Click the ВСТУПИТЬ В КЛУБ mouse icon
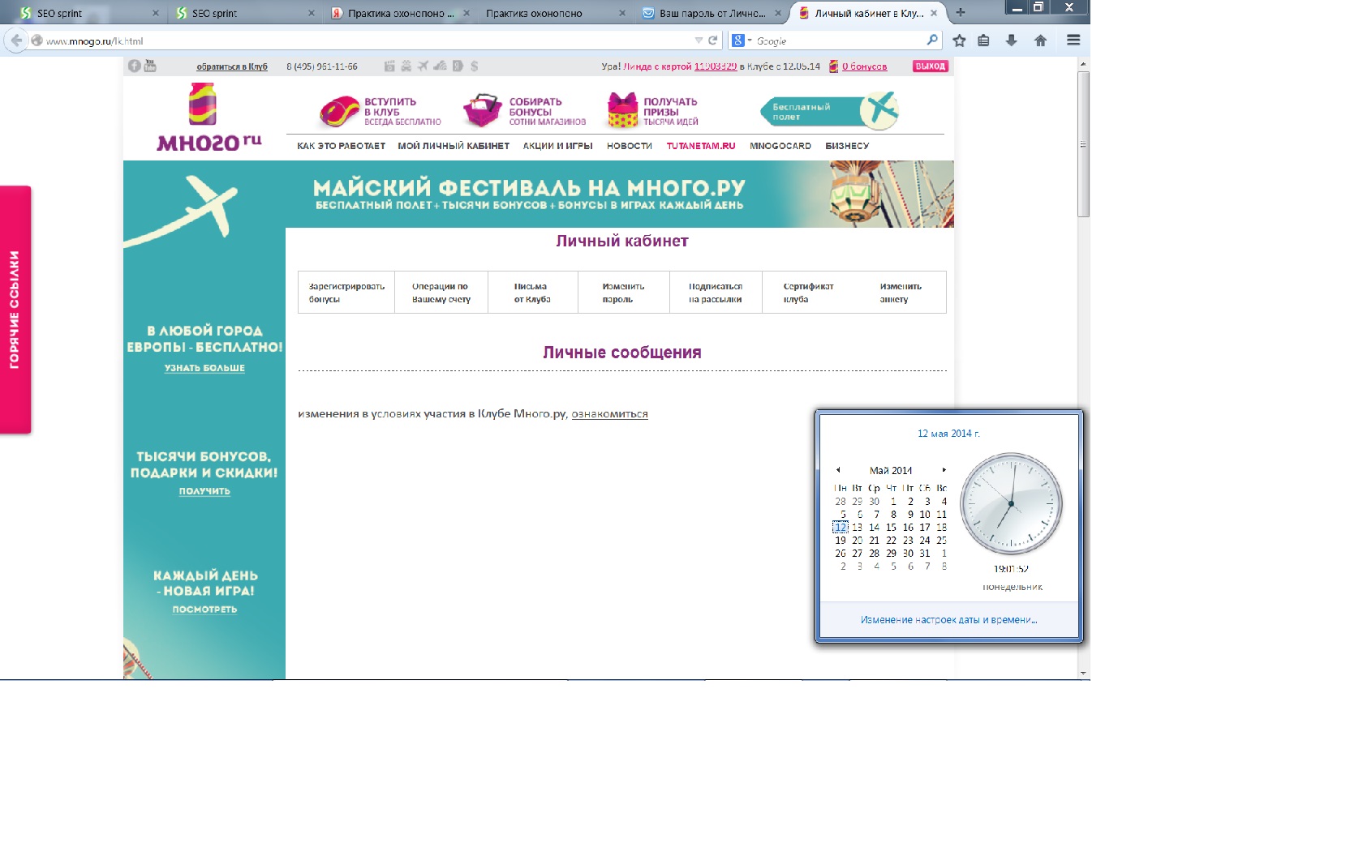Screen dimensions: 1363x851 click(339, 111)
